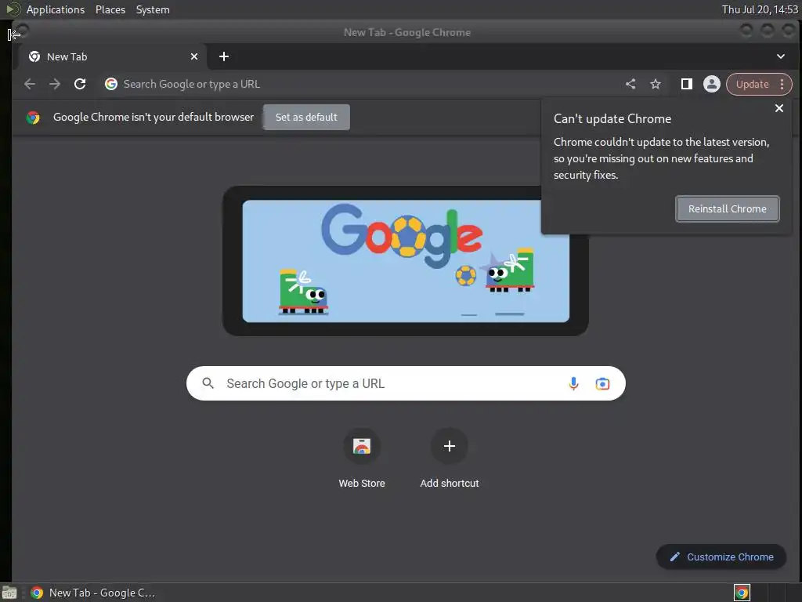
Task: Open Customize Chrome
Action: click(x=721, y=557)
